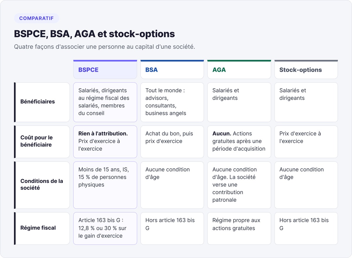This screenshot has width=352, height=258.
Task: Click the Stock-options Salariés et dirigeants cell
Action: (306, 102)
